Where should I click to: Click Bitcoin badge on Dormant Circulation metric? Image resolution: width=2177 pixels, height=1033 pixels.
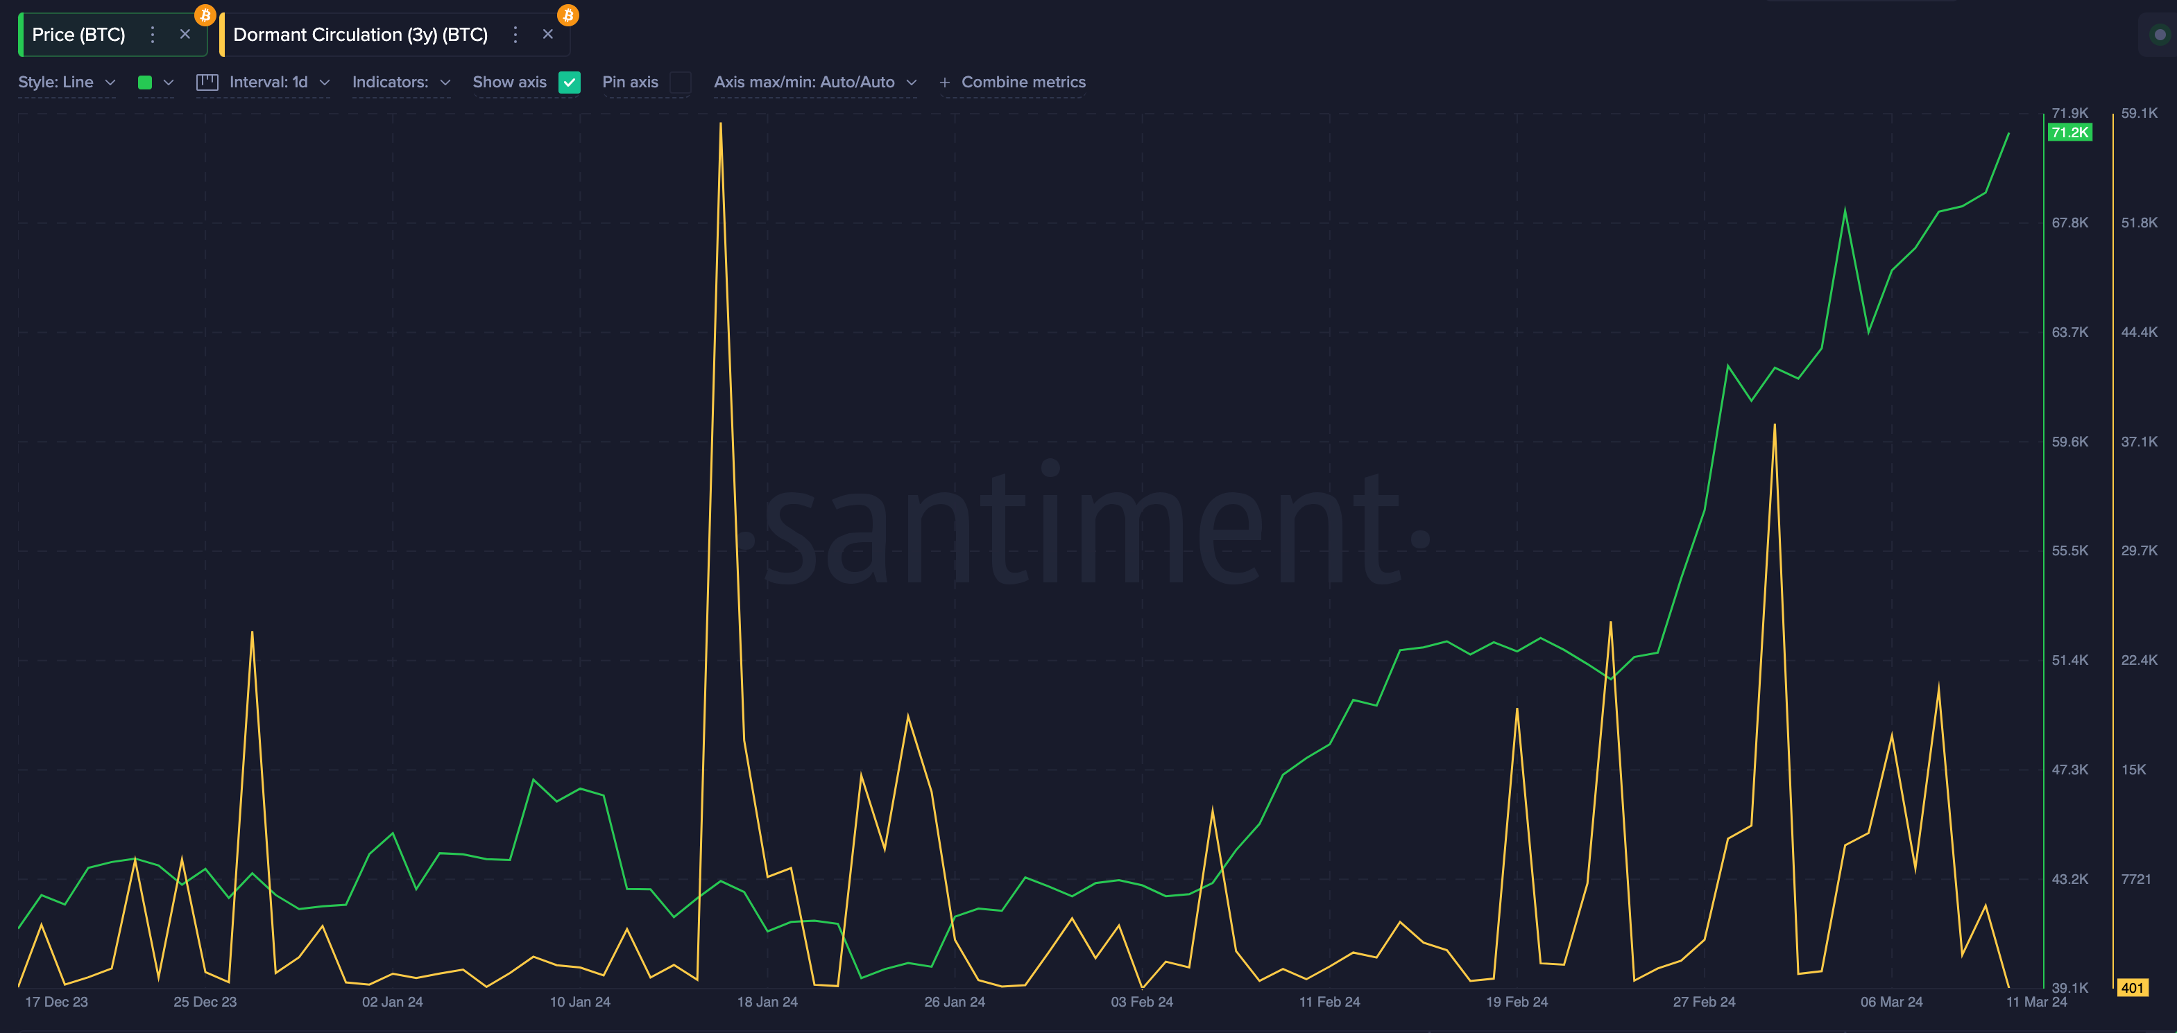pos(568,15)
